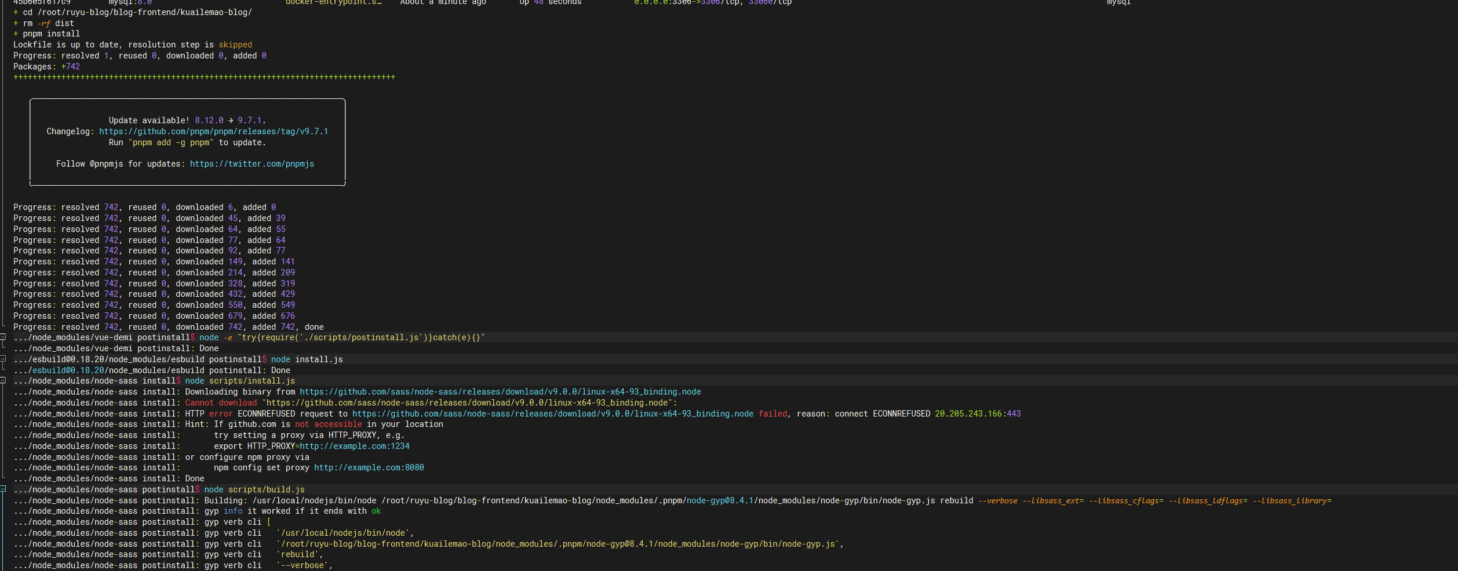
Task: Click the progress line with downloaded 550
Action: pos(154,305)
